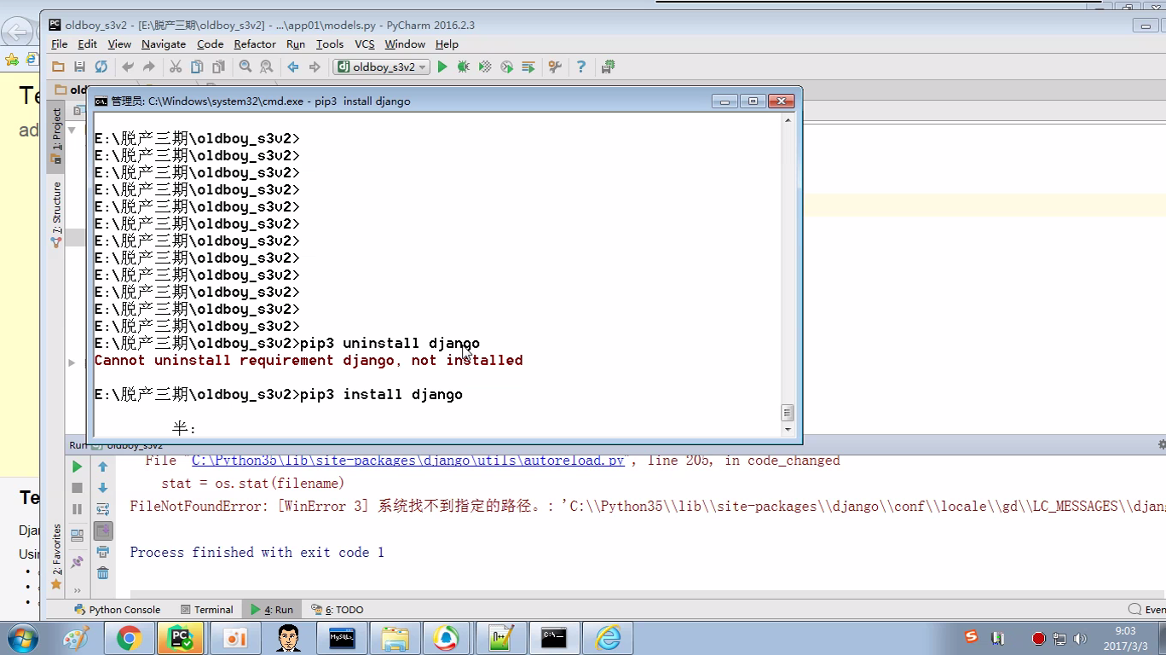The width and height of the screenshot is (1166, 655).
Task: Open the Terminal tool tab
Action: pyautogui.click(x=206, y=610)
